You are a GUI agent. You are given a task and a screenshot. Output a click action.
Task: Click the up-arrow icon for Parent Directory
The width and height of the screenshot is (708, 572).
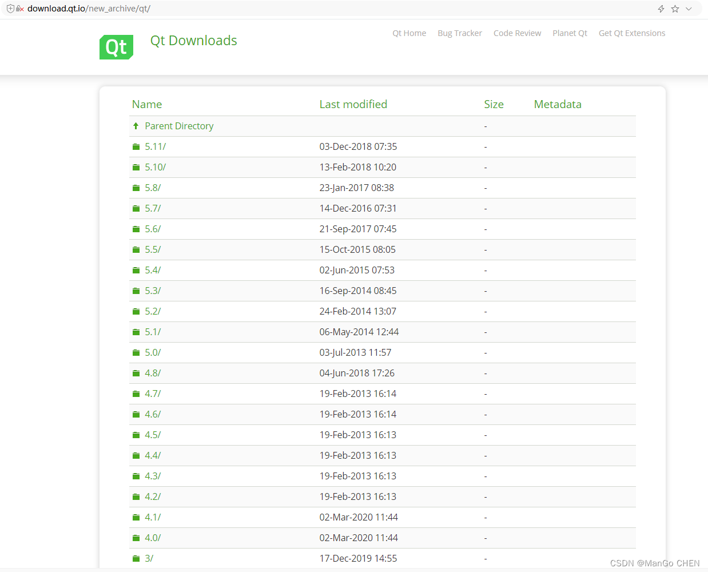click(136, 126)
